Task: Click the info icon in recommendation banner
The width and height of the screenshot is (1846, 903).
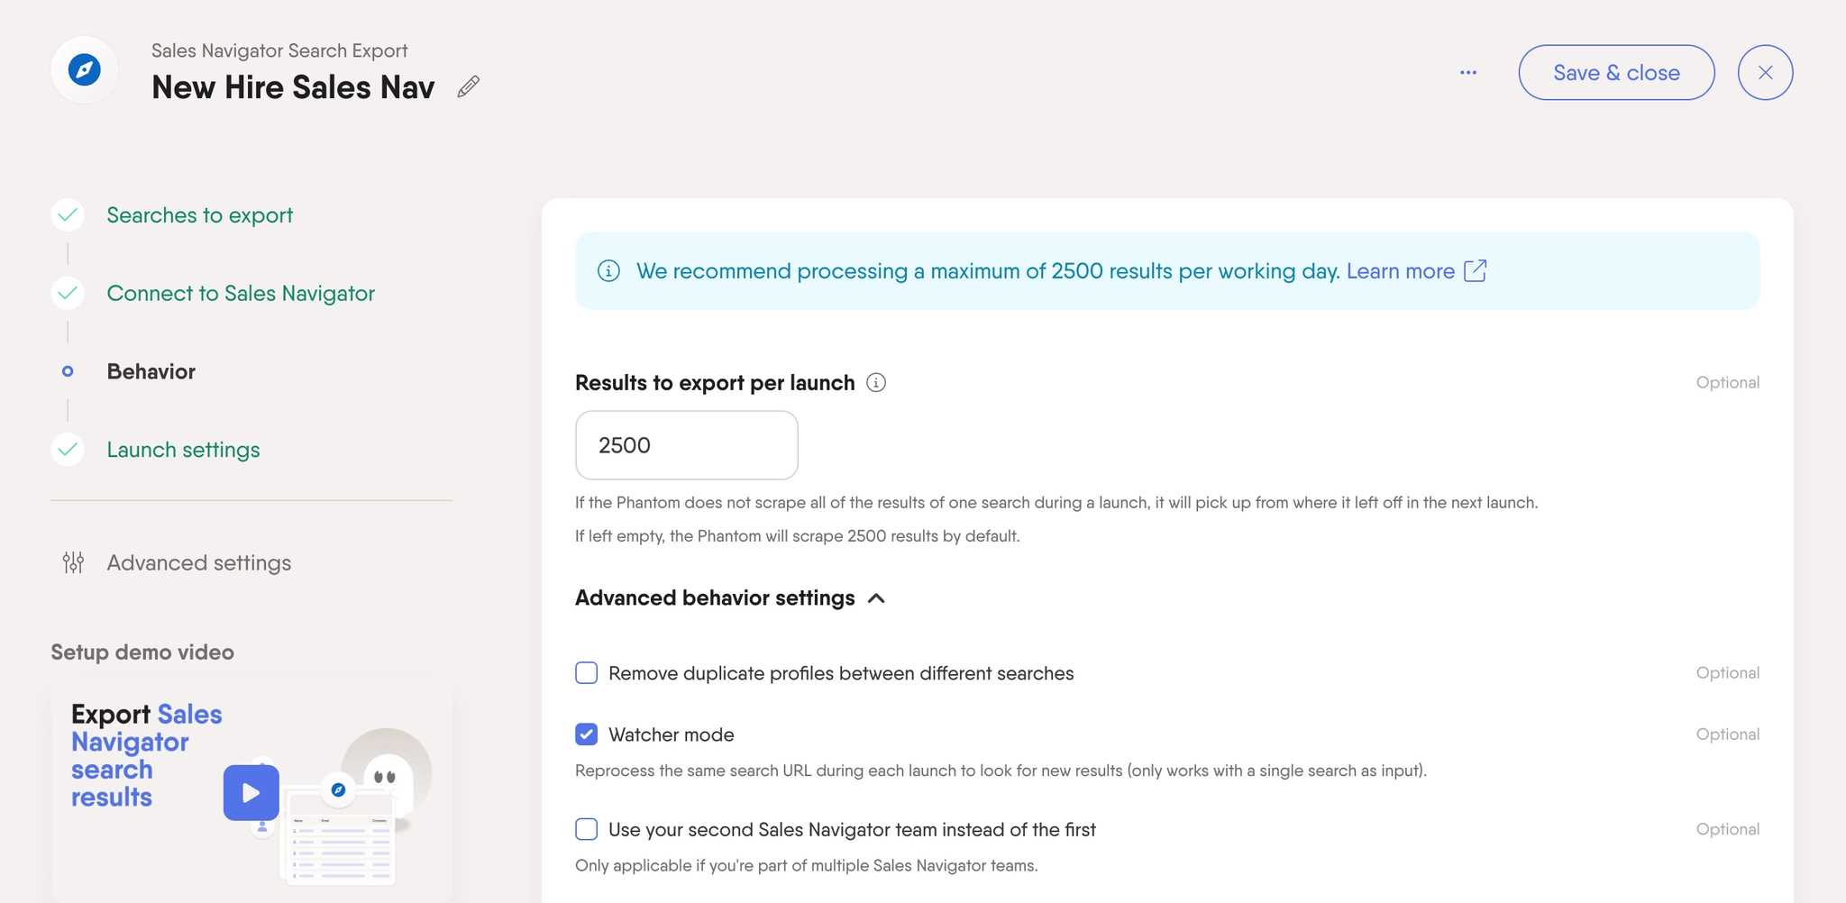Action: (609, 270)
